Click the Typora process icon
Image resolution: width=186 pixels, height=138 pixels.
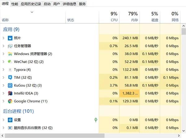[x=10, y=70]
